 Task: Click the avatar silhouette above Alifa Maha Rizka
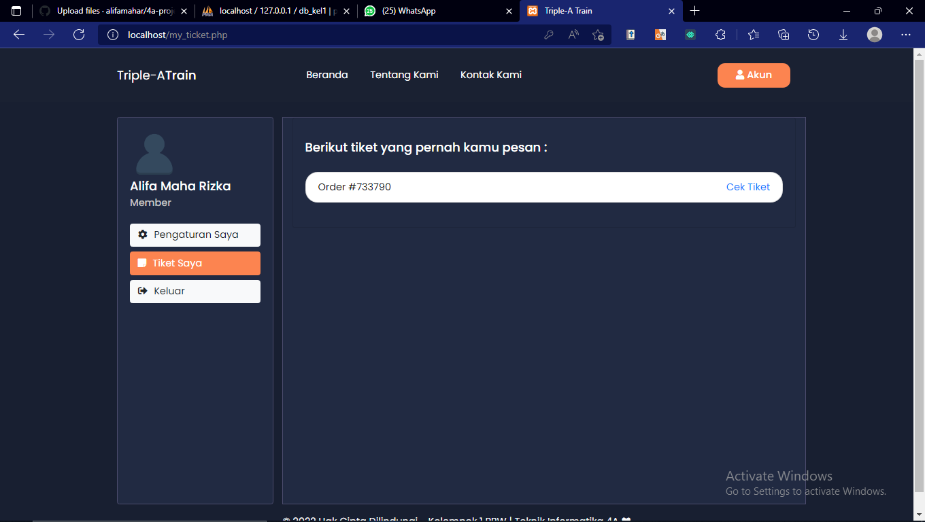(154, 154)
